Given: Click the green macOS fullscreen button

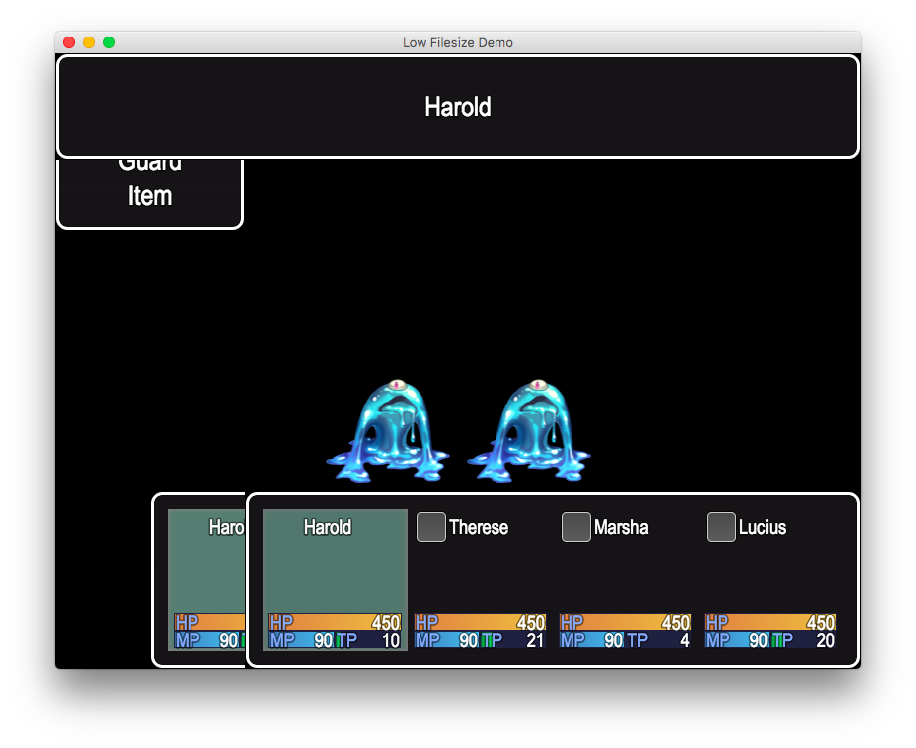Looking at the screenshot, I should (x=109, y=42).
